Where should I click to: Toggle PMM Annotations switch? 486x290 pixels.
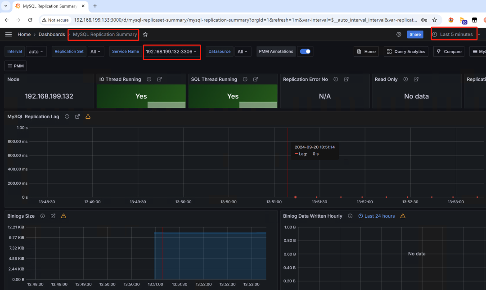[305, 51]
